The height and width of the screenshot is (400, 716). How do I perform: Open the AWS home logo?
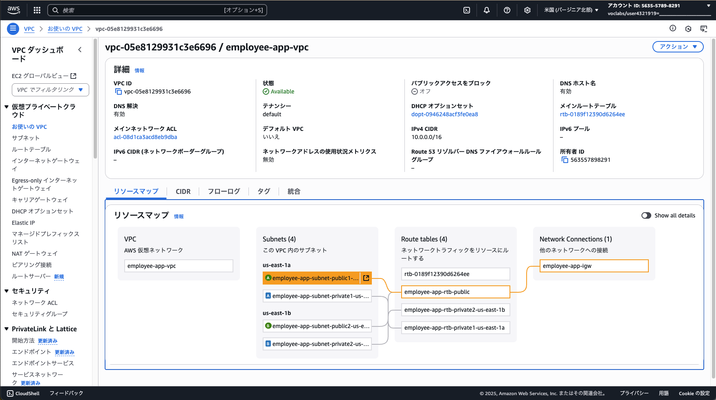tap(13, 10)
